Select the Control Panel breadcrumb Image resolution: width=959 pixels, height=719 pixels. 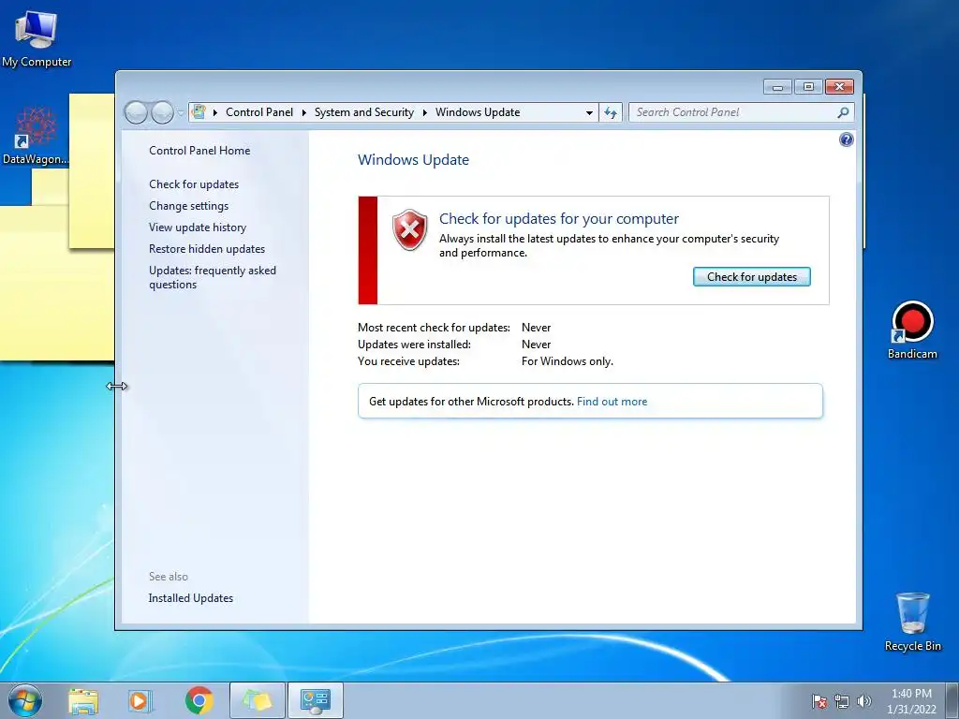click(259, 112)
